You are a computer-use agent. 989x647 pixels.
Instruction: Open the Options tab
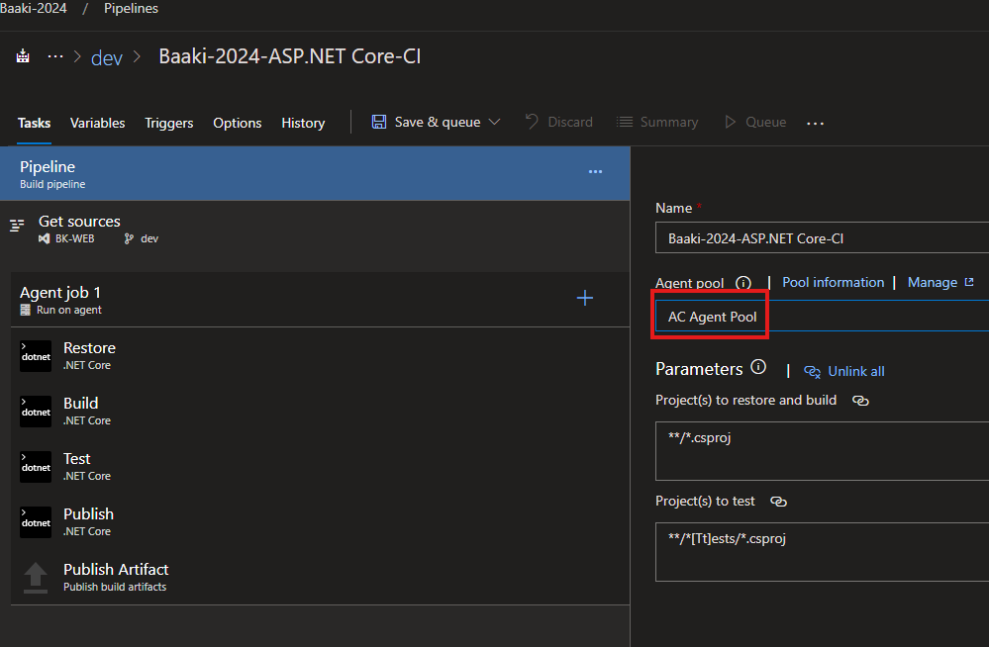tap(238, 123)
